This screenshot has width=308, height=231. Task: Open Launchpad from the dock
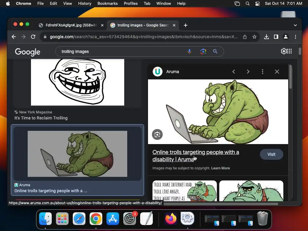tap(62, 218)
